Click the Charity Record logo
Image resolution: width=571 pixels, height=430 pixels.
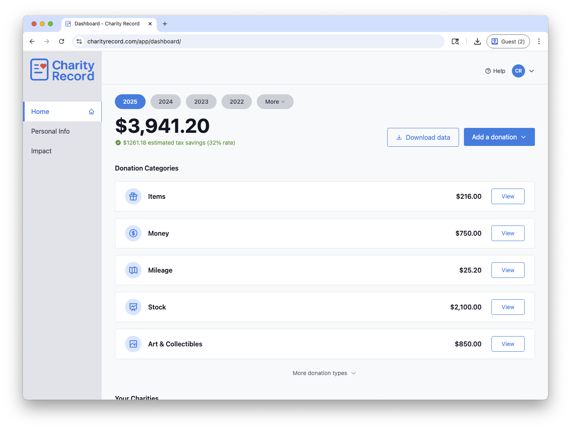click(62, 69)
